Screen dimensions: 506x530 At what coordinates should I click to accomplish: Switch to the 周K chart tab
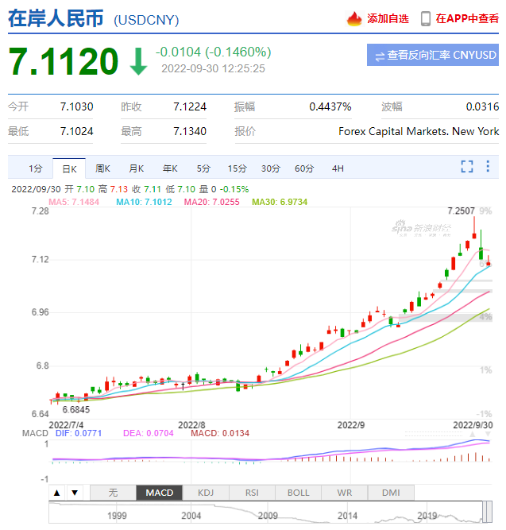tap(102, 168)
